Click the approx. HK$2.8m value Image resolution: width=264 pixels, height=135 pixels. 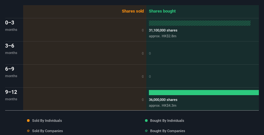coord(163,36)
